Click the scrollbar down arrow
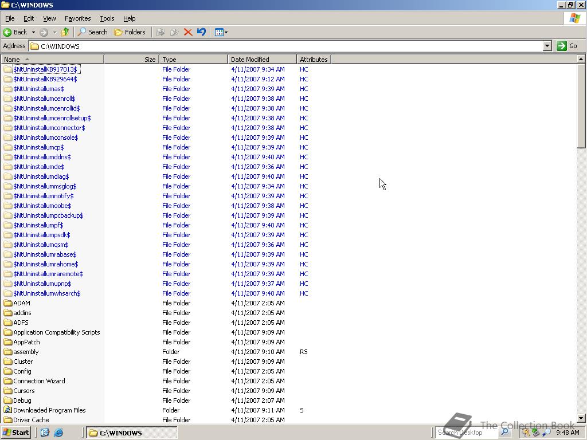This screenshot has width=587, height=440. (581, 418)
